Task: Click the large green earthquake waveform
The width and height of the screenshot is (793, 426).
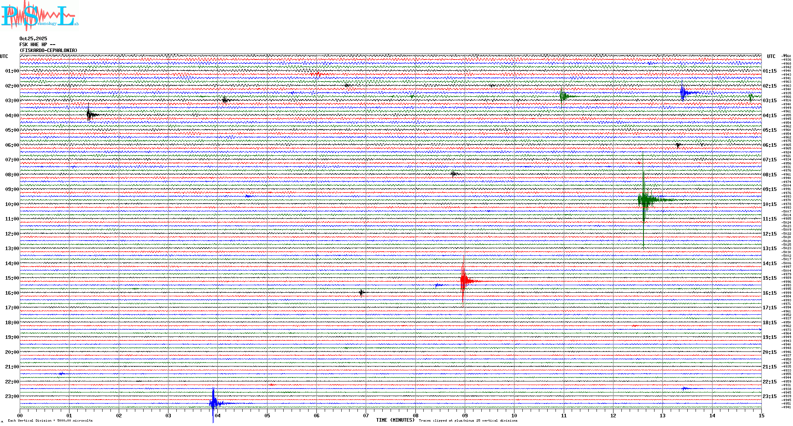Action: tap(644, 199)
